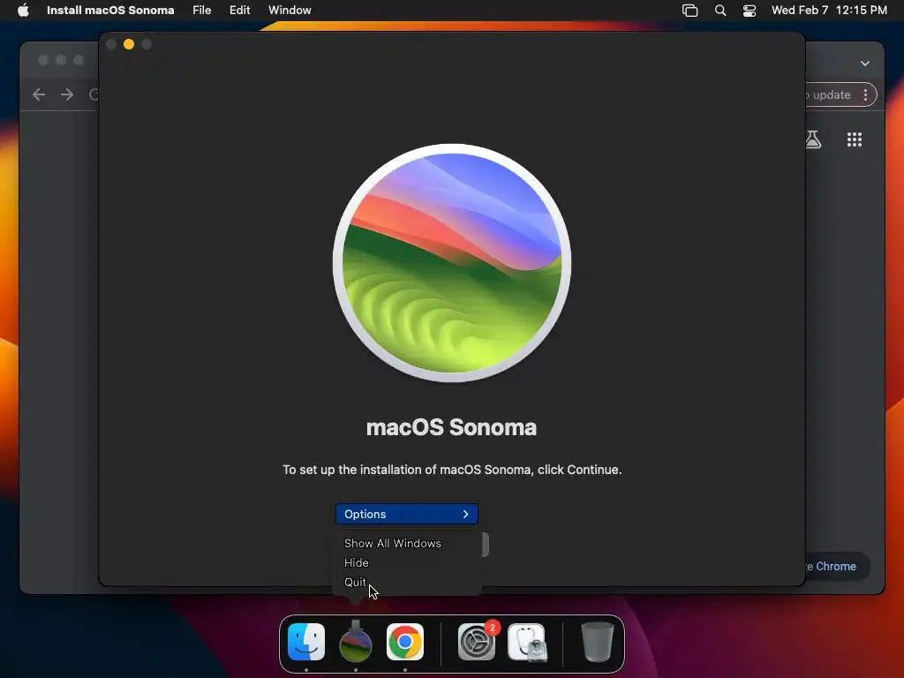
Task: Open Google apps grid in Chrome
Action: pos(855,139)
